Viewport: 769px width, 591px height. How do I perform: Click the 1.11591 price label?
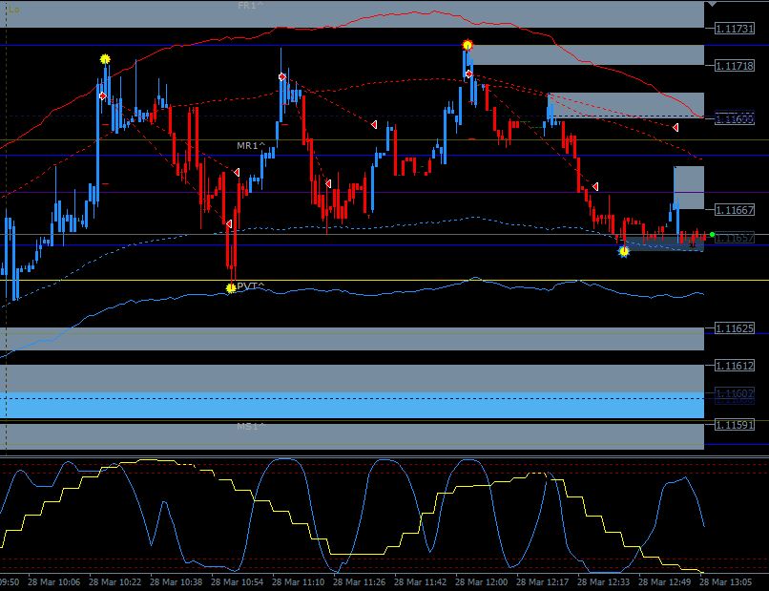pyautogui.click(x=735, y=425)
